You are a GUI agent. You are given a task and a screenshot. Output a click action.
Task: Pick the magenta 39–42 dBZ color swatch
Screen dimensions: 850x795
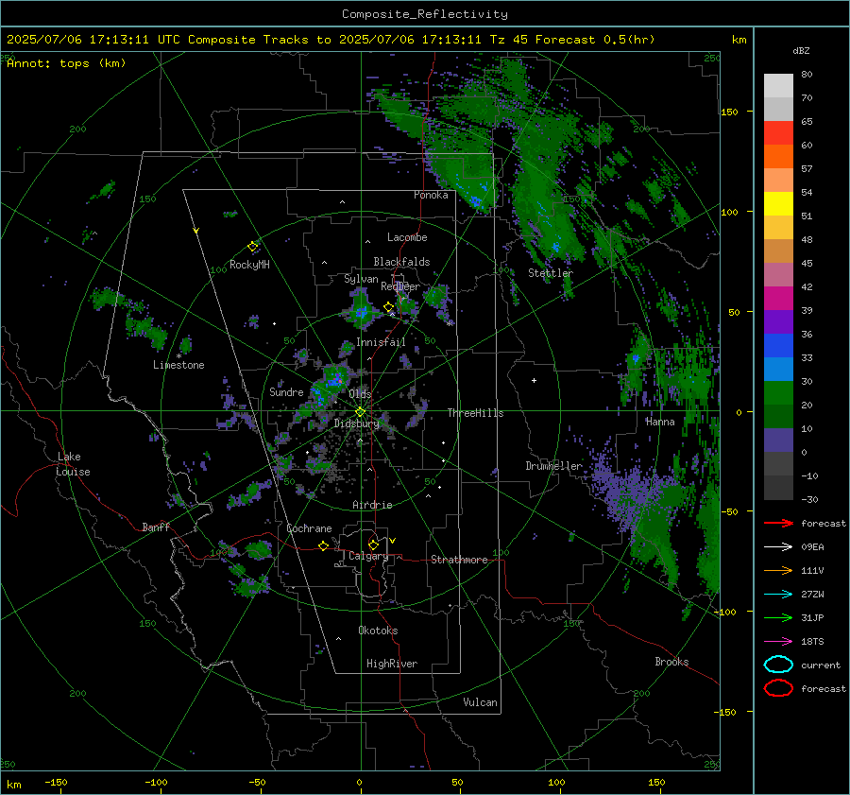click(x=778, y=299)
